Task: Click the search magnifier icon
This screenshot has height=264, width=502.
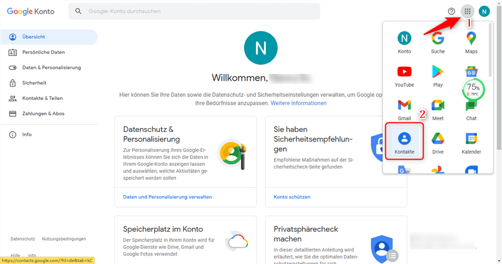Action: pos(78,11)
